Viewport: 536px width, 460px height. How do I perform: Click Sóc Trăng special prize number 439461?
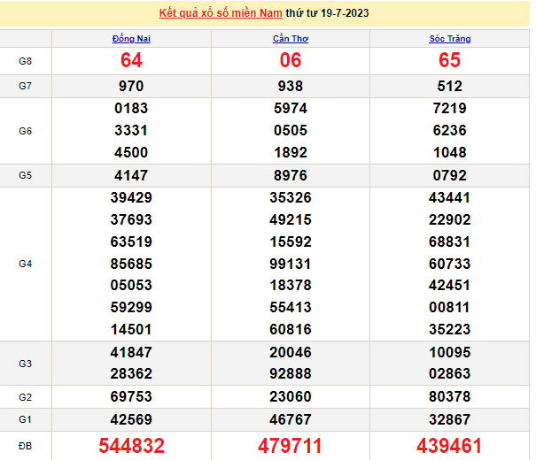coord(449,445)
